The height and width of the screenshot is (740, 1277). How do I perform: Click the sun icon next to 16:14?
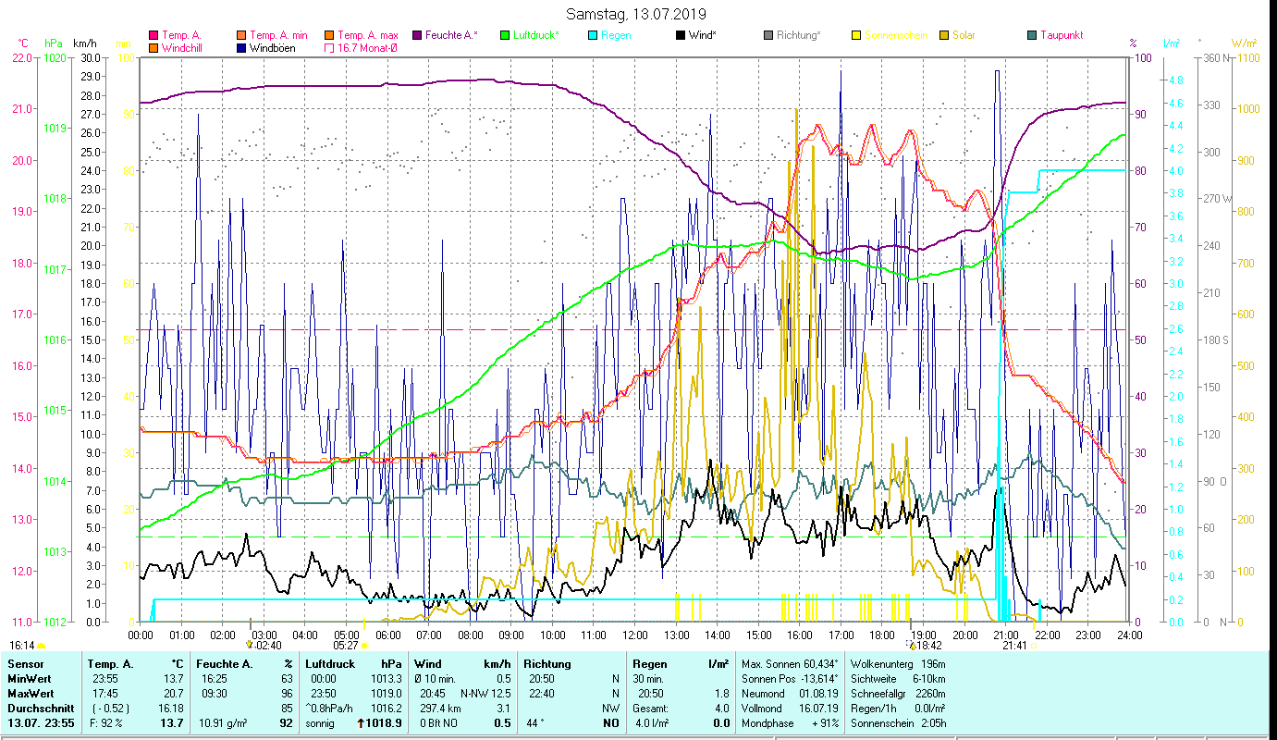tap(41, 646)
